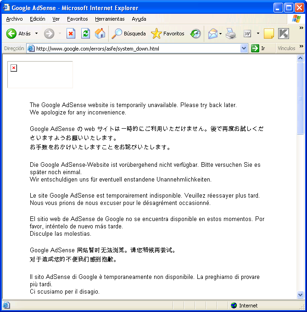
Task: Click the K arrow toolbar icon
Action: point(284,34)
